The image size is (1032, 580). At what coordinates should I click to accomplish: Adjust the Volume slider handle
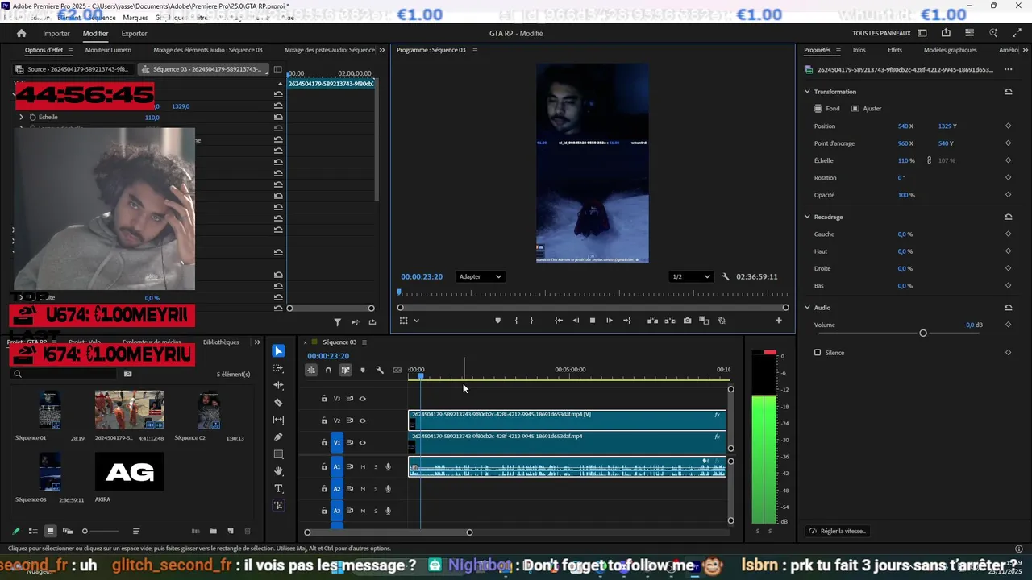tap(923, 333)
